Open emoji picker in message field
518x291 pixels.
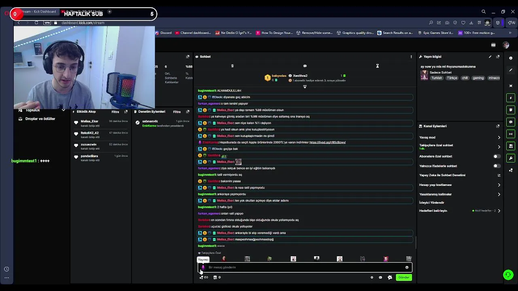coord(407,268)
